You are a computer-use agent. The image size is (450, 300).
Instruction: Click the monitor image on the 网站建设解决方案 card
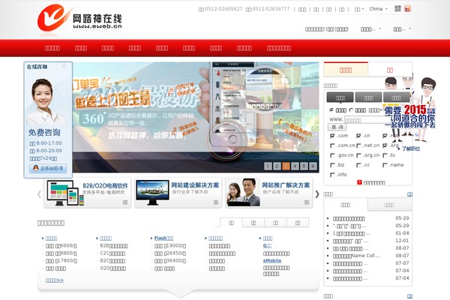[x=152, y=193]
